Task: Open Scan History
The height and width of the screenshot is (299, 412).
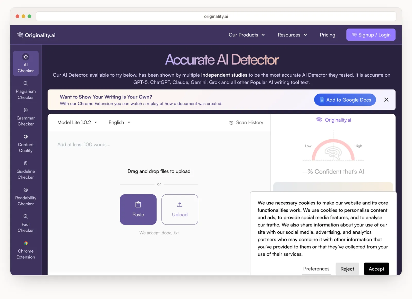Action: click(x=246, y=123)
